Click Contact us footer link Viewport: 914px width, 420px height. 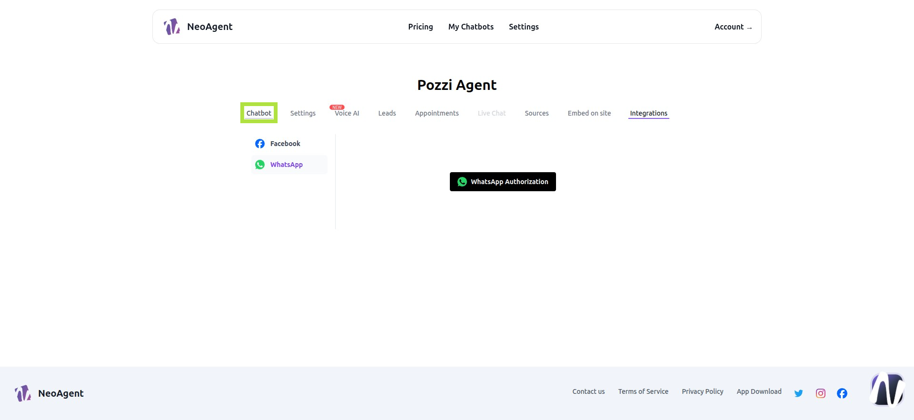coord(588,391)
